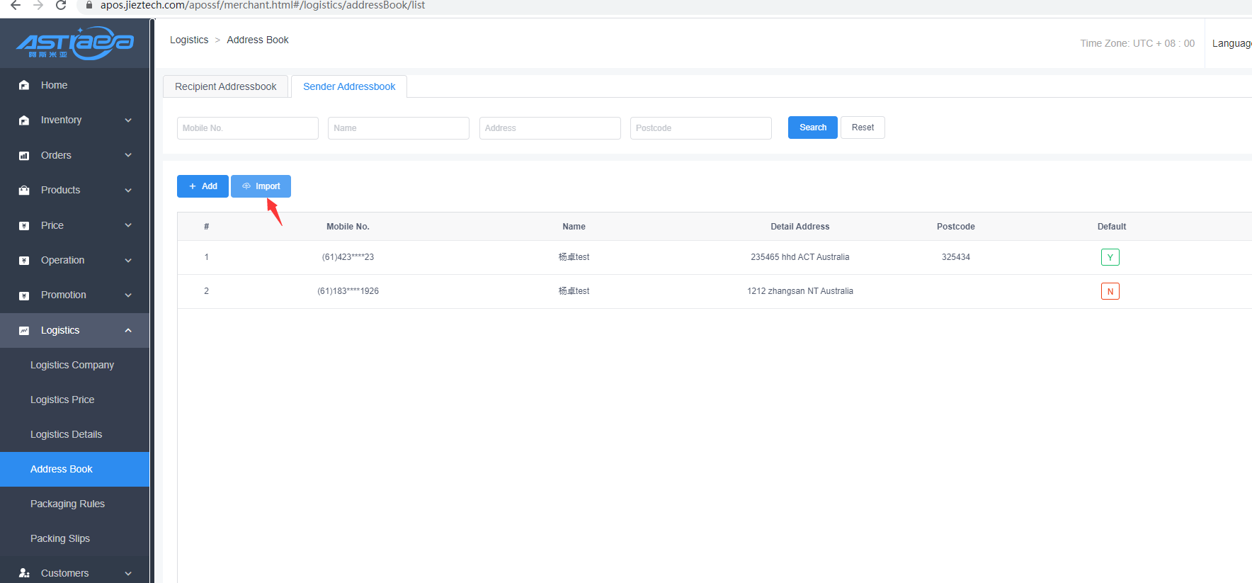Click the browser reload icon

61,6
